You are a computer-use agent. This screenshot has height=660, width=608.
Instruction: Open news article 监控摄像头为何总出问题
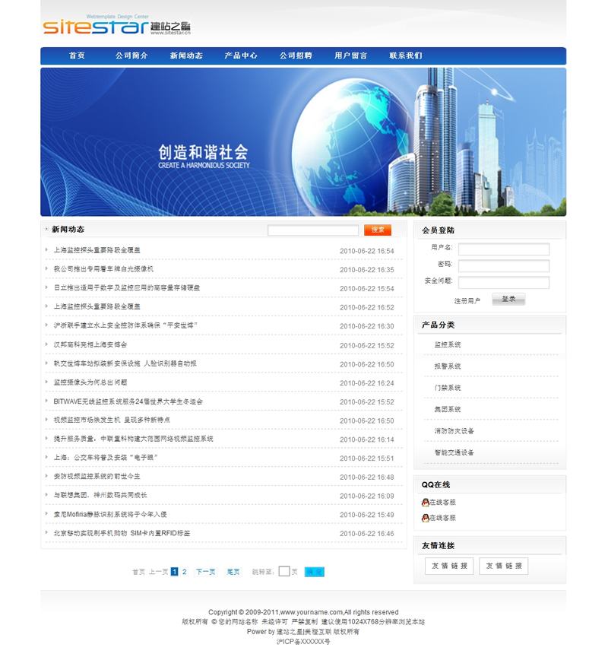tap(90, 382)
